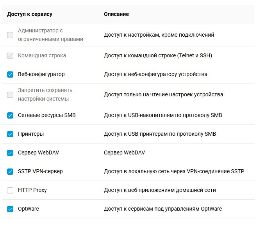Click the Доступ к сервису column header

[30, 14]
